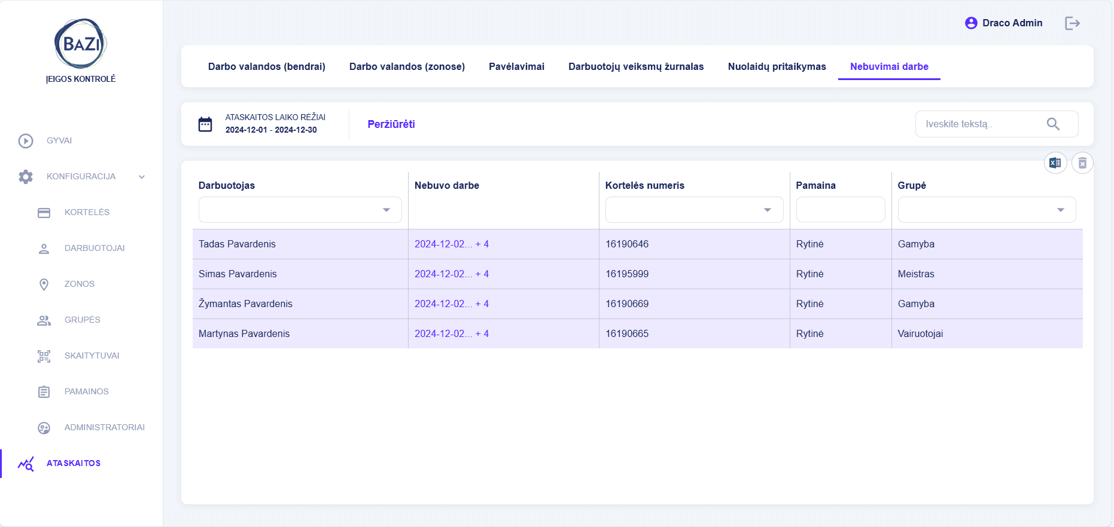Open the Gyvai live view icon
Screen dimensions: 1114x527
pos(26,141)
